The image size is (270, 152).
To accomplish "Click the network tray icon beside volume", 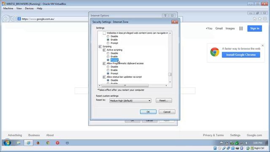I will click(242, 143).
